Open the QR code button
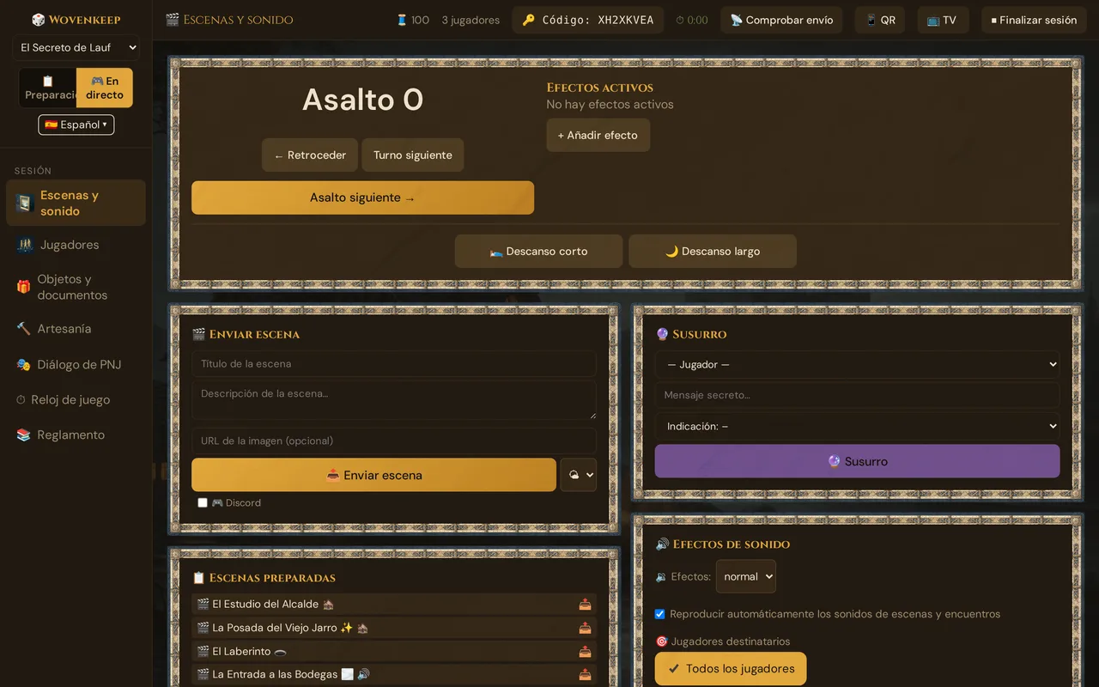1099x687 pixels. pyautogui.click(x=880, y=20)
